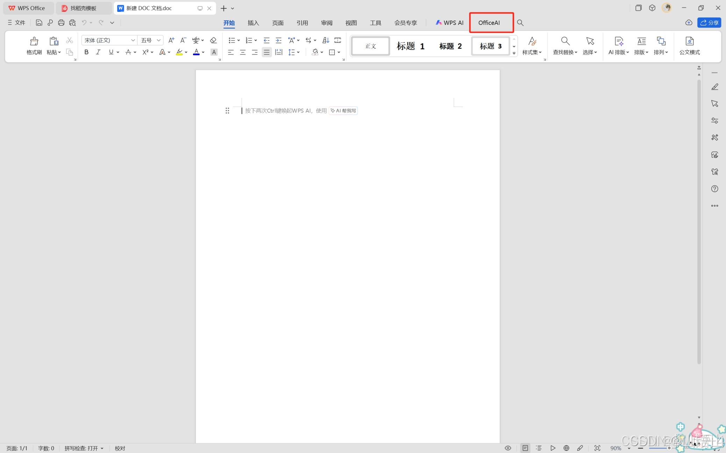Click the fit-page focus icon in status bar
Viewport: 726px width, 453px height.
(x=597, y=448)
